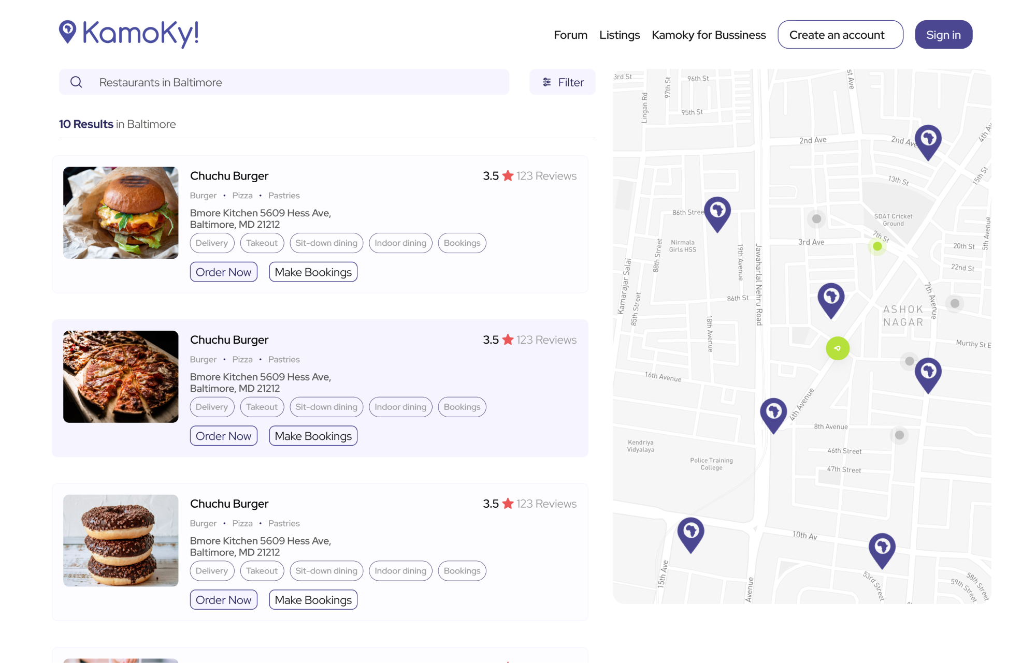
Task: Toggle Bookings tag on donut listing
Action: 462,571
